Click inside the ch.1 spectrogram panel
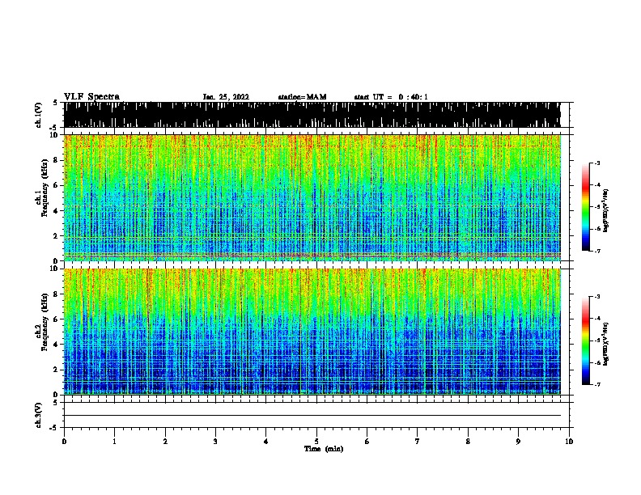641x495 pixels. [x=312, y=197]
